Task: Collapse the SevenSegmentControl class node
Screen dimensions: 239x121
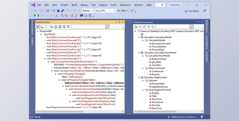Action: pyautogui.click(x=143, y=90)
